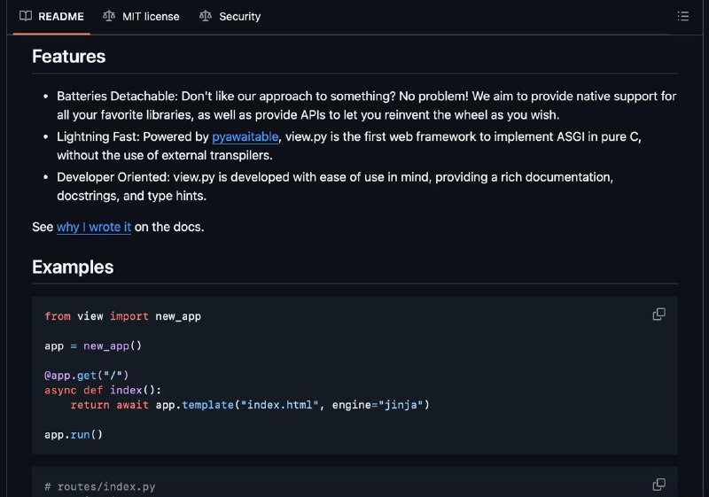Click the 'app = new_app()' code line

pos(93,346)
